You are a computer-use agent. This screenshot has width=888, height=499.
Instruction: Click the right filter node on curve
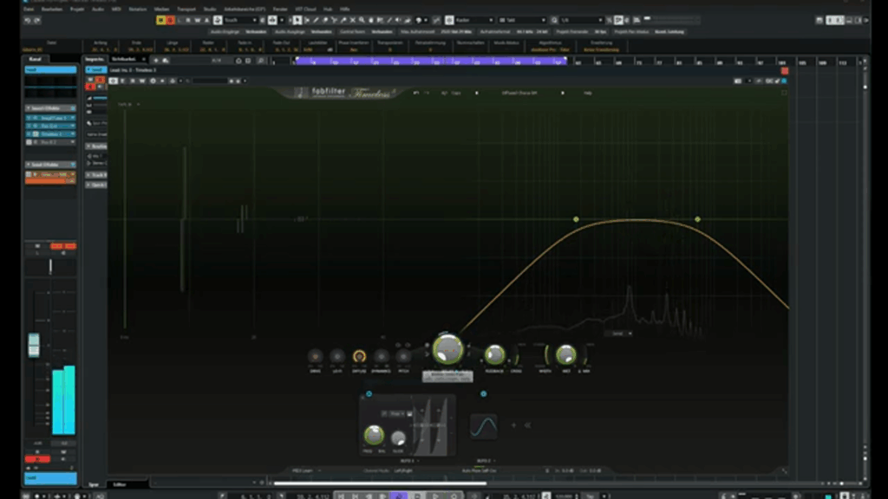point(697,219)
